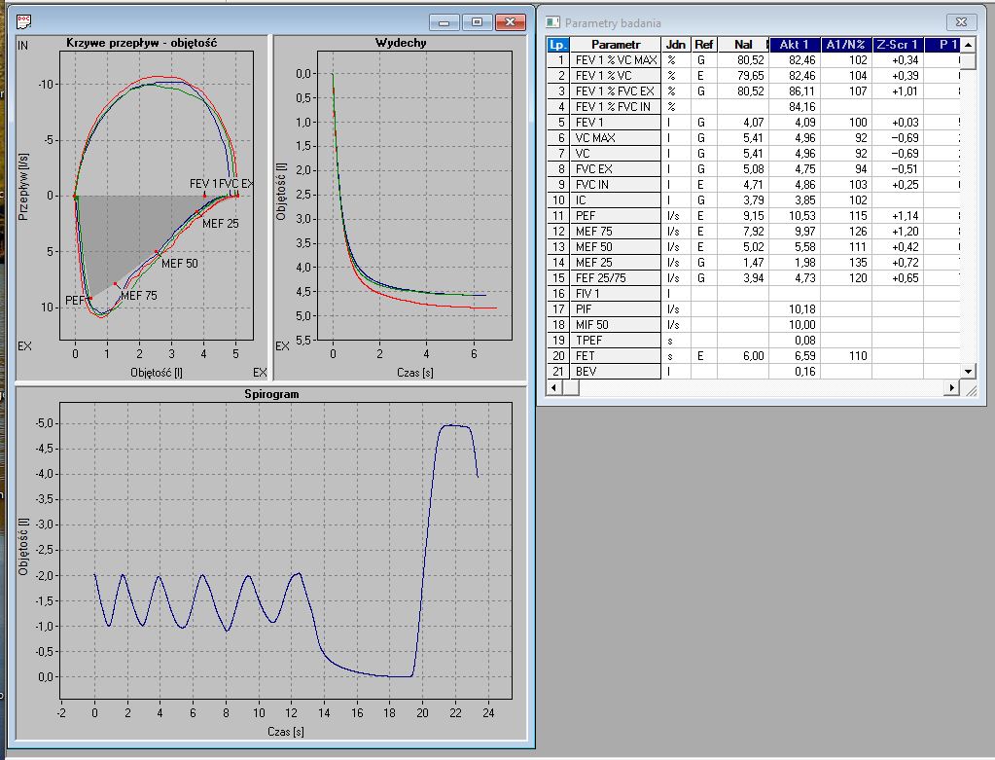Click the vertical scrollbar thumb in parameters table
The width and height of the screenshot is (995, 760).
[x=968, y=61]
